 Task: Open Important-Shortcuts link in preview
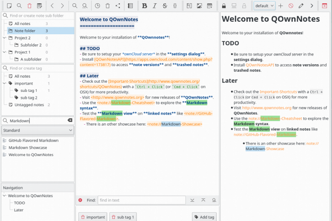[x=278, y=92]
